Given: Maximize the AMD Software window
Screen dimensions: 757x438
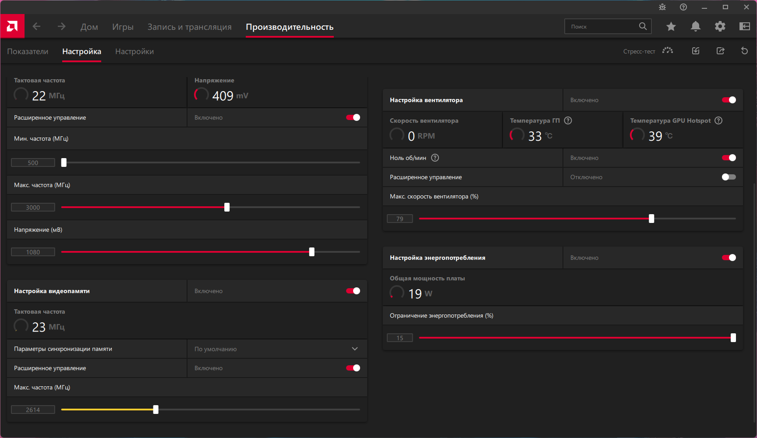Looking at the screenshot, I should 725,7.
